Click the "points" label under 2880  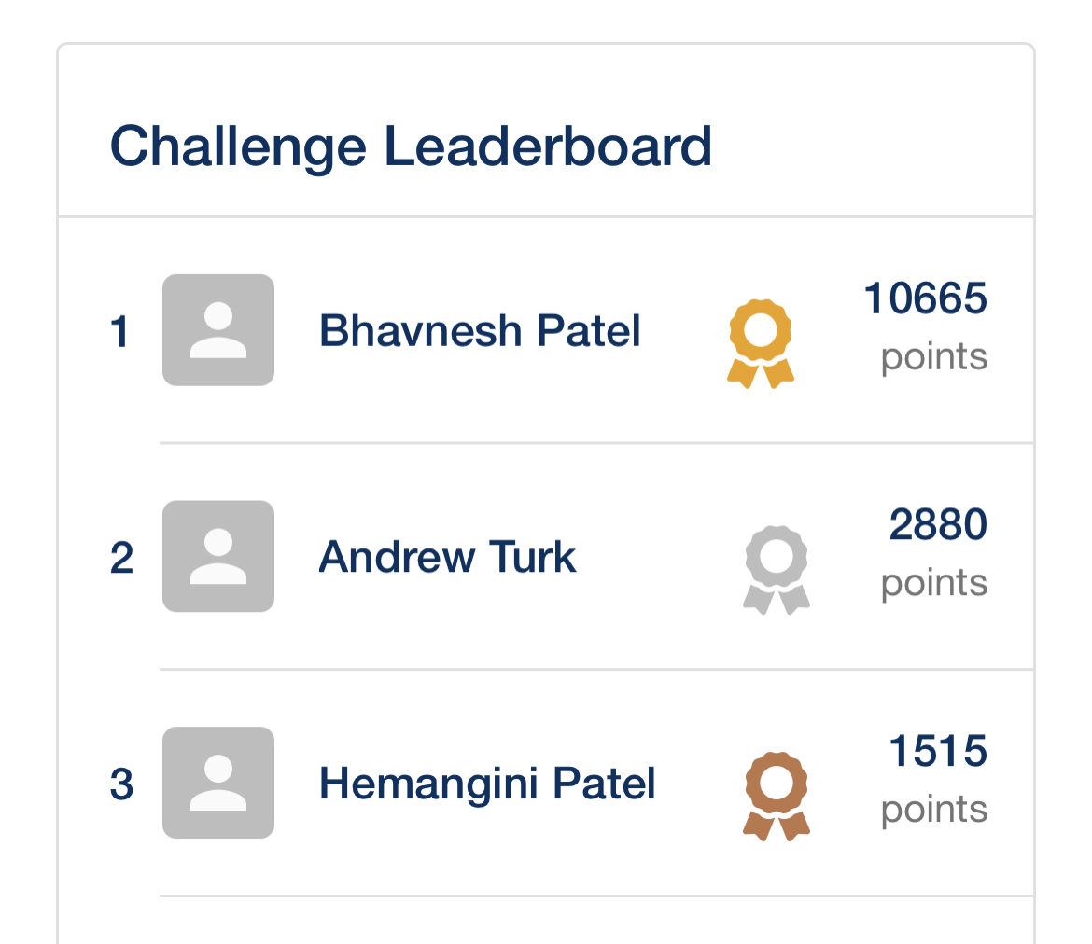point(933,583)
